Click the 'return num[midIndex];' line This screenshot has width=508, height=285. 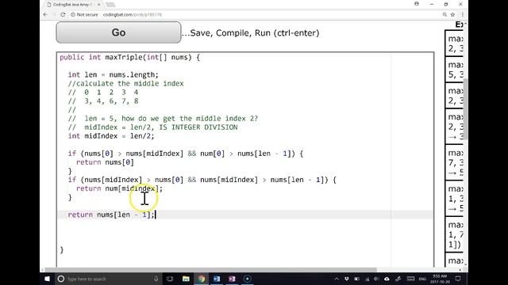(x=119, y=188)
